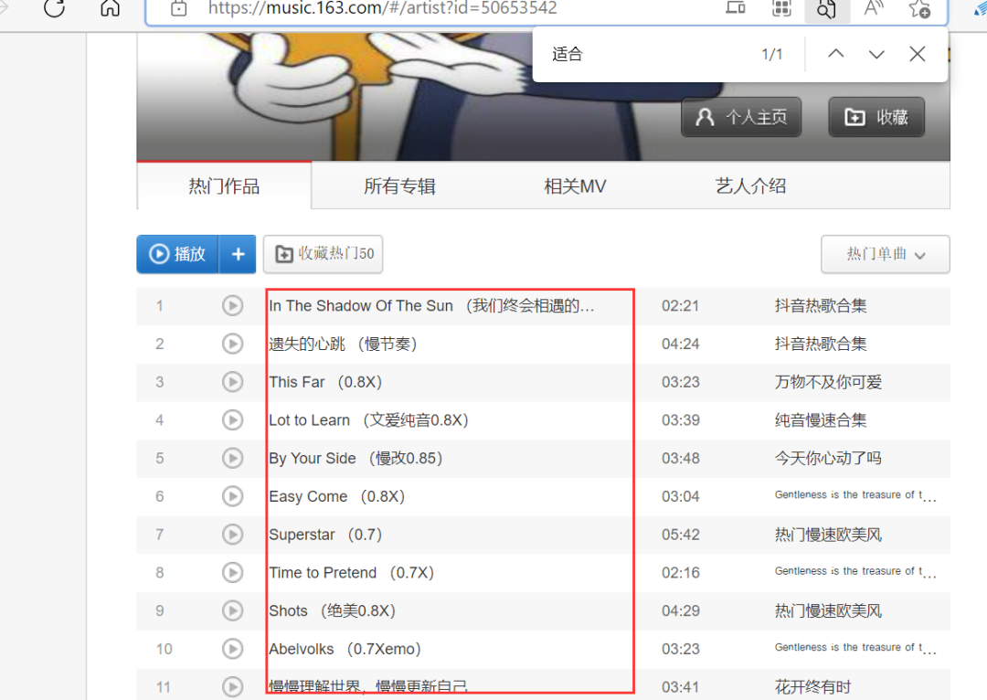Viewport: 987px width, 700px height.
Task: Click the 收藏 artist button
Action: 876,117
